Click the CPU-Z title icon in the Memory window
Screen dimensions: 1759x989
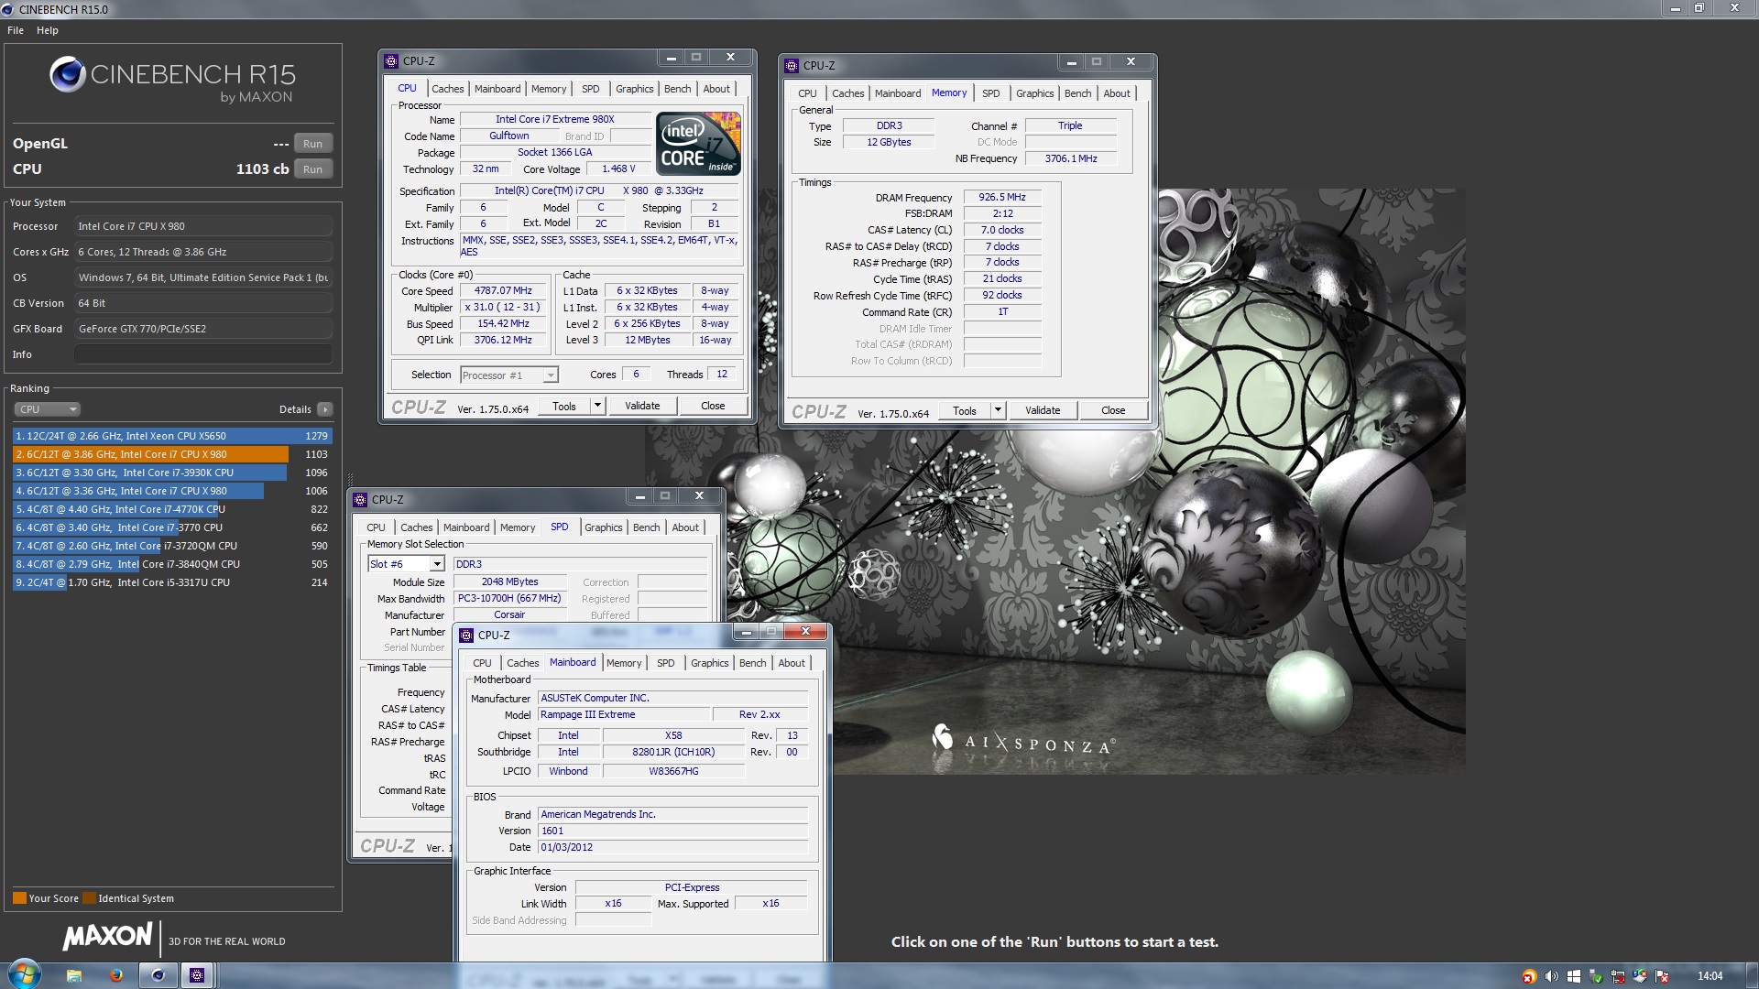[x=792, y=66]
